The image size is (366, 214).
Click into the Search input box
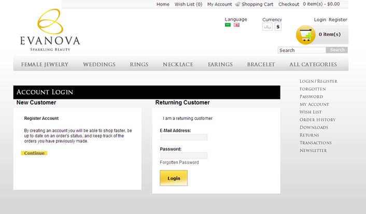[302, 50]
